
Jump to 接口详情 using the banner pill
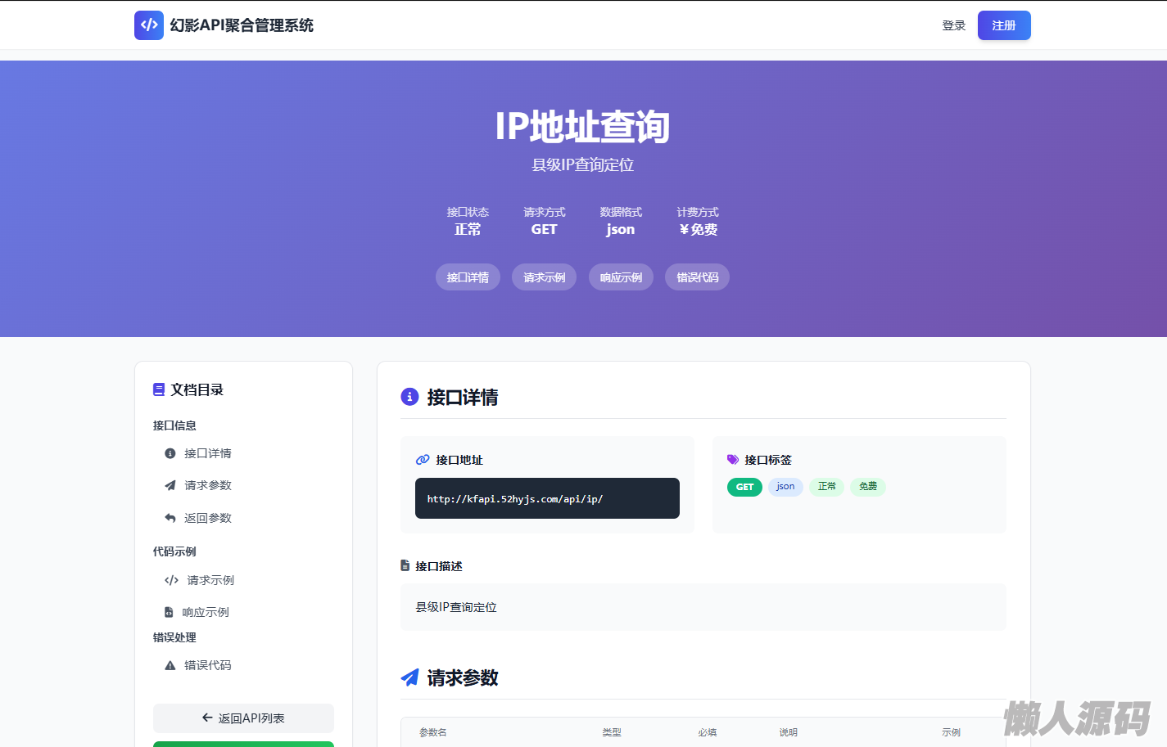click(x=468, y=277)
